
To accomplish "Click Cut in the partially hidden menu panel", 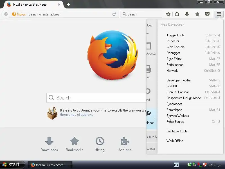I will click(149, 25).
